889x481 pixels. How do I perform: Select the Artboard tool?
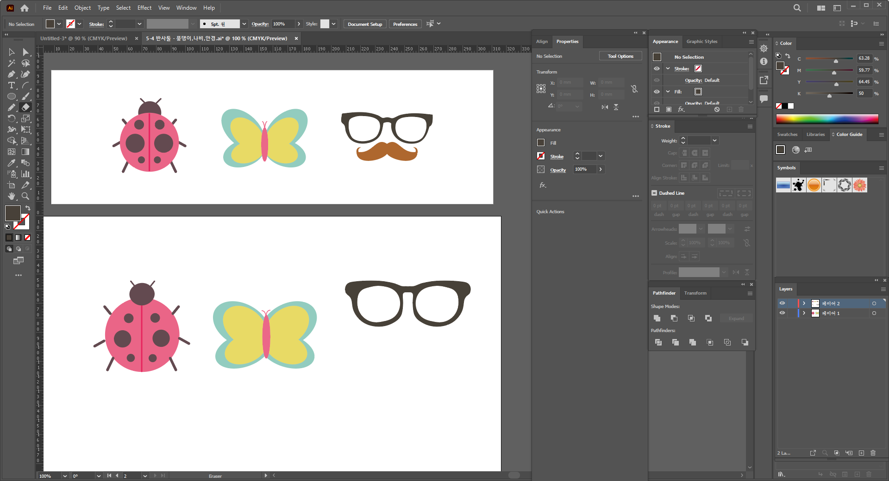pos(12,185)
